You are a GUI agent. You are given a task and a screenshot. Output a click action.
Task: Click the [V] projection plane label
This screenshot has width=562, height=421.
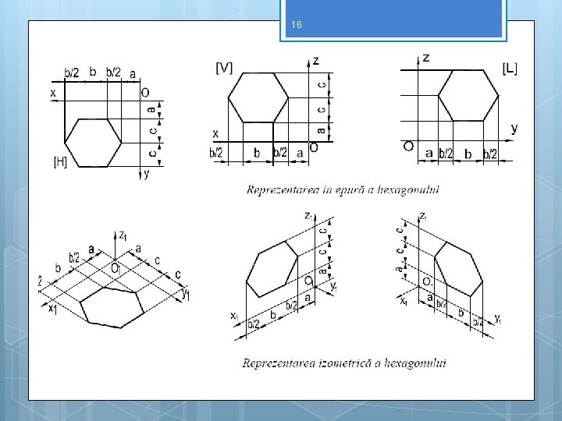click(224, 68)
